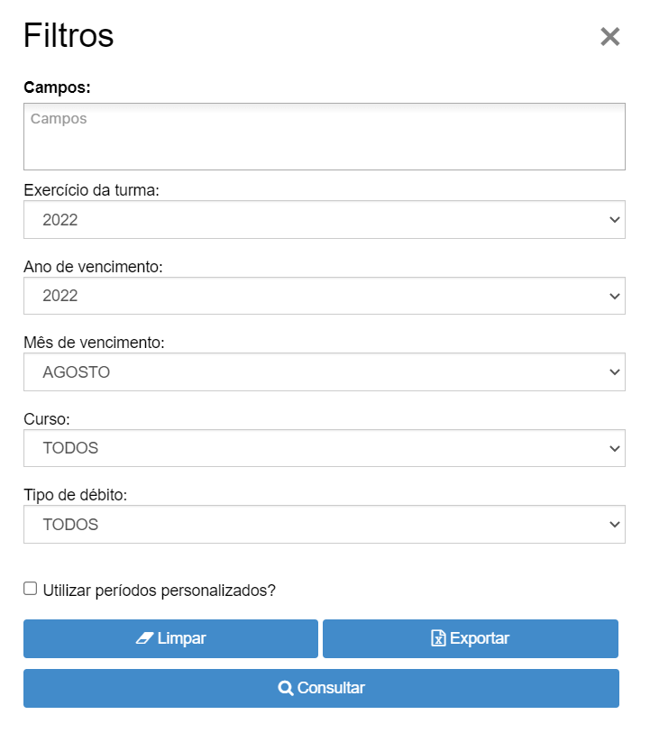The width and height of the screenshot is (650, 733).
Task: Close the Filtros dialog with the X
Action: point(609,36)
